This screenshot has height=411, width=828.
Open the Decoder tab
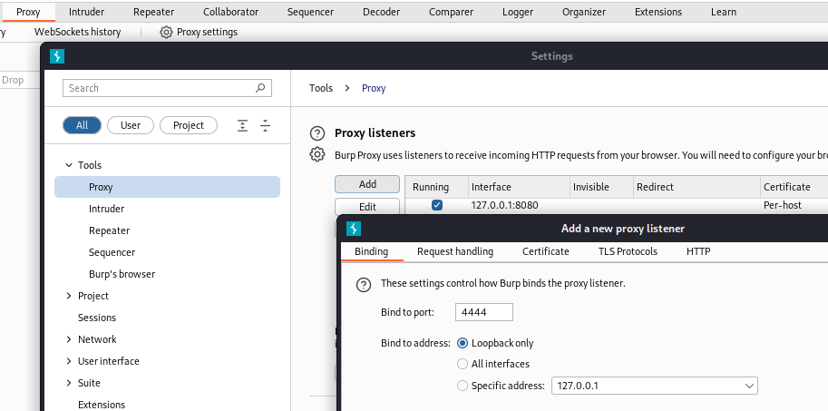381,12
